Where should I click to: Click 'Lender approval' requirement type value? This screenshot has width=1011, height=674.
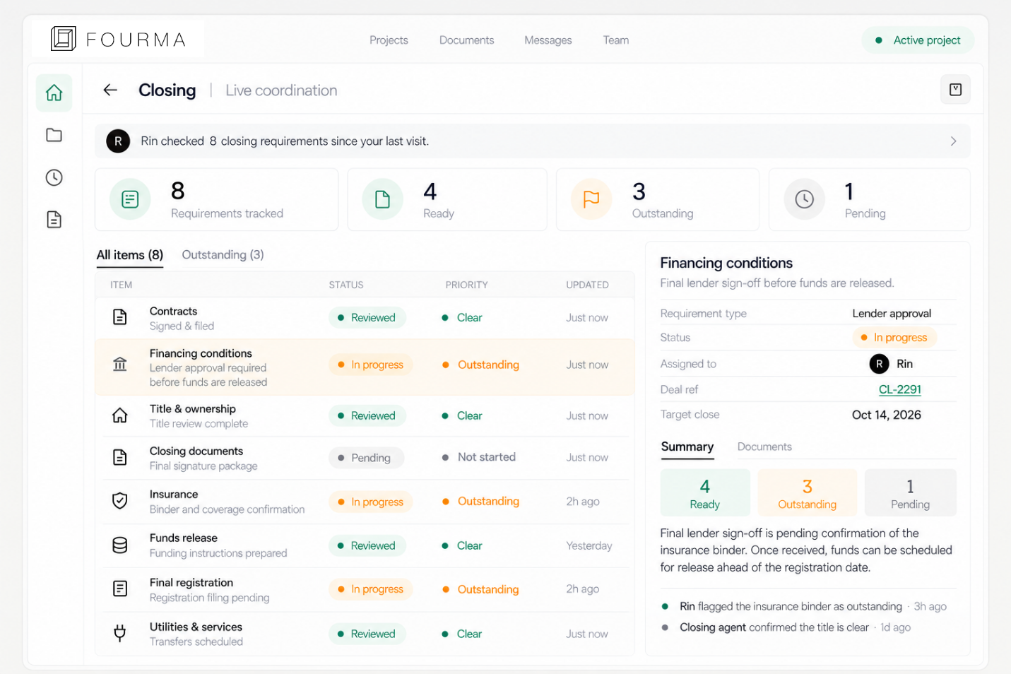(892, 313)
